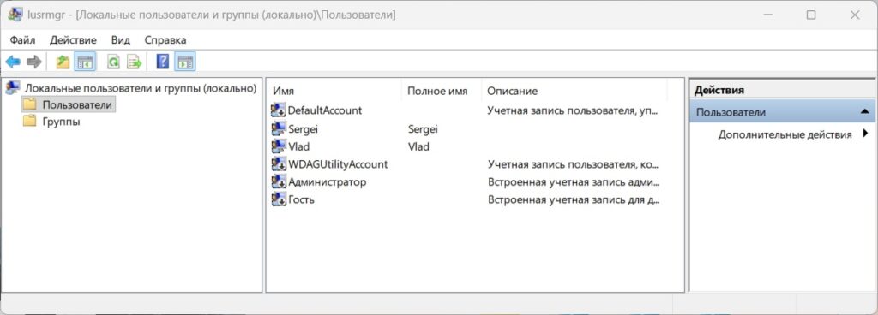Click the WDAGUtilityAccount user icon
878x315 pixels.
click(279, 164)
